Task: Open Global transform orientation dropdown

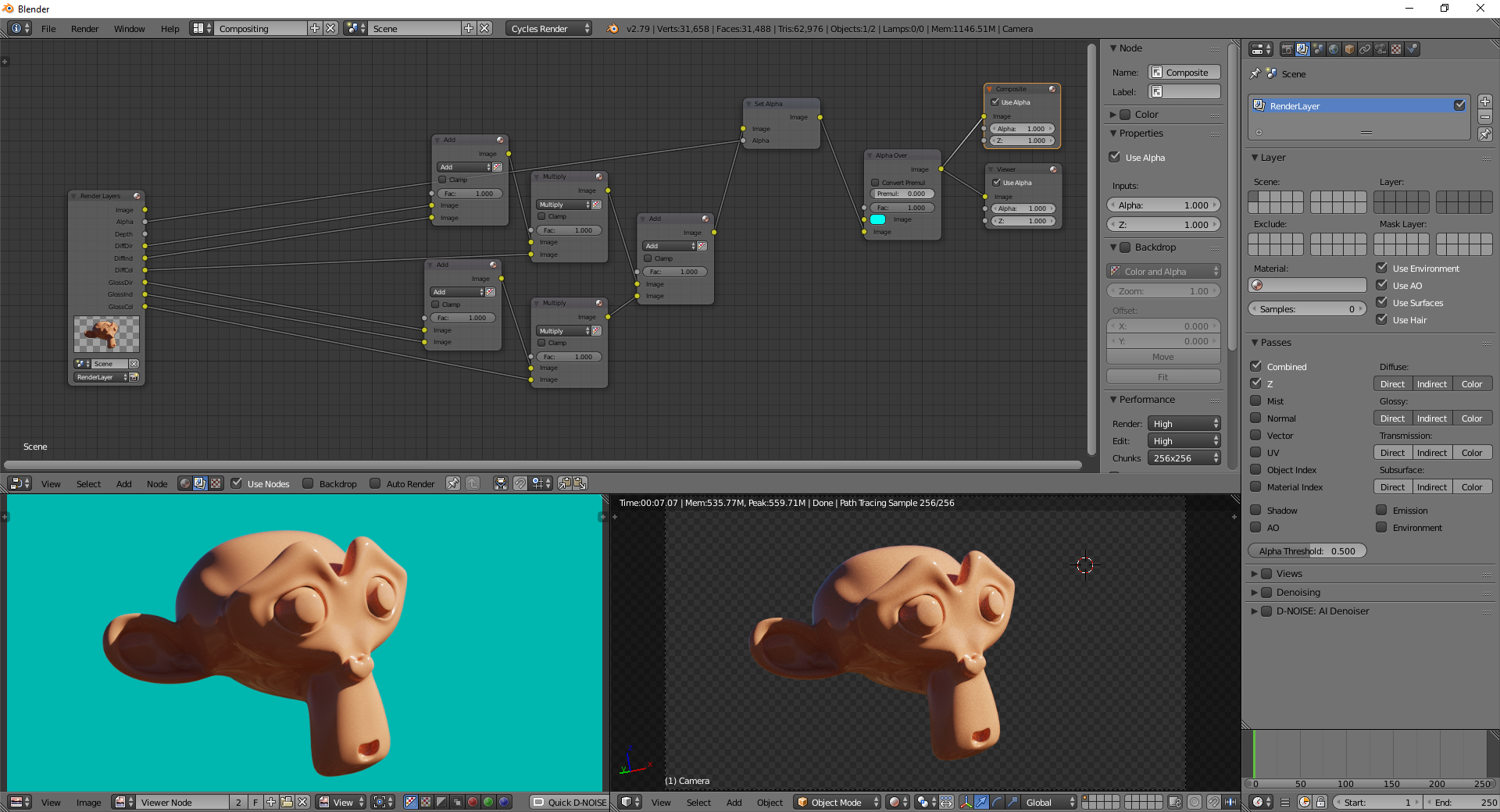Action: tap(1048, 802)
